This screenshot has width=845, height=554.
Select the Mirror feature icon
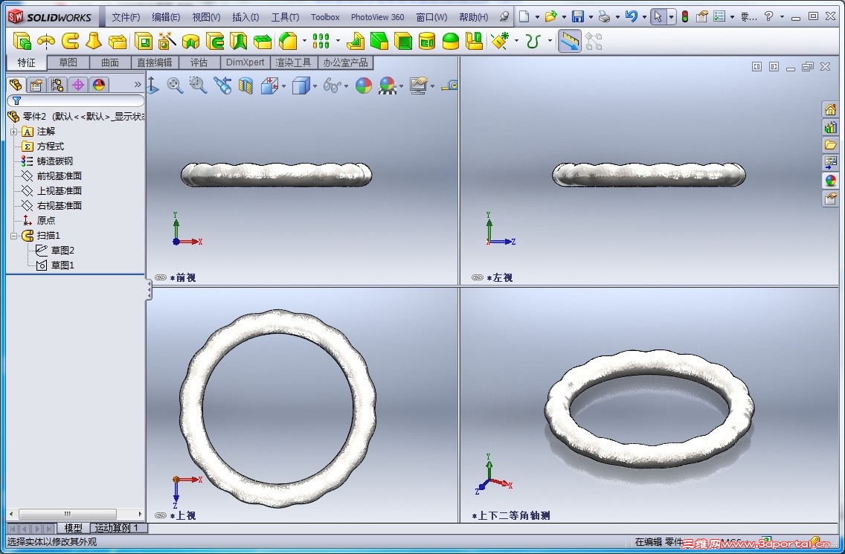tap(475, 41)
